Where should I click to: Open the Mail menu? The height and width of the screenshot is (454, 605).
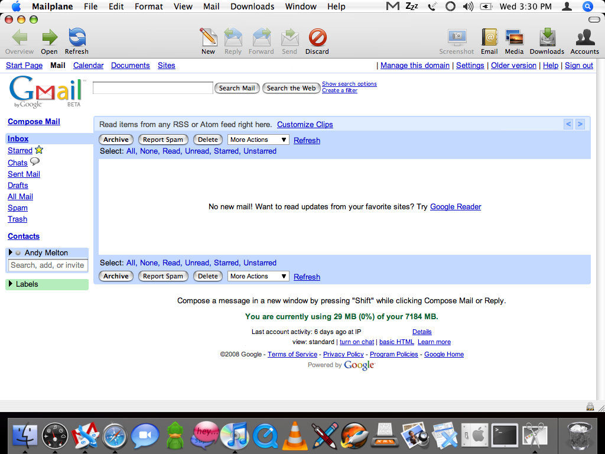tap(212, 7)
